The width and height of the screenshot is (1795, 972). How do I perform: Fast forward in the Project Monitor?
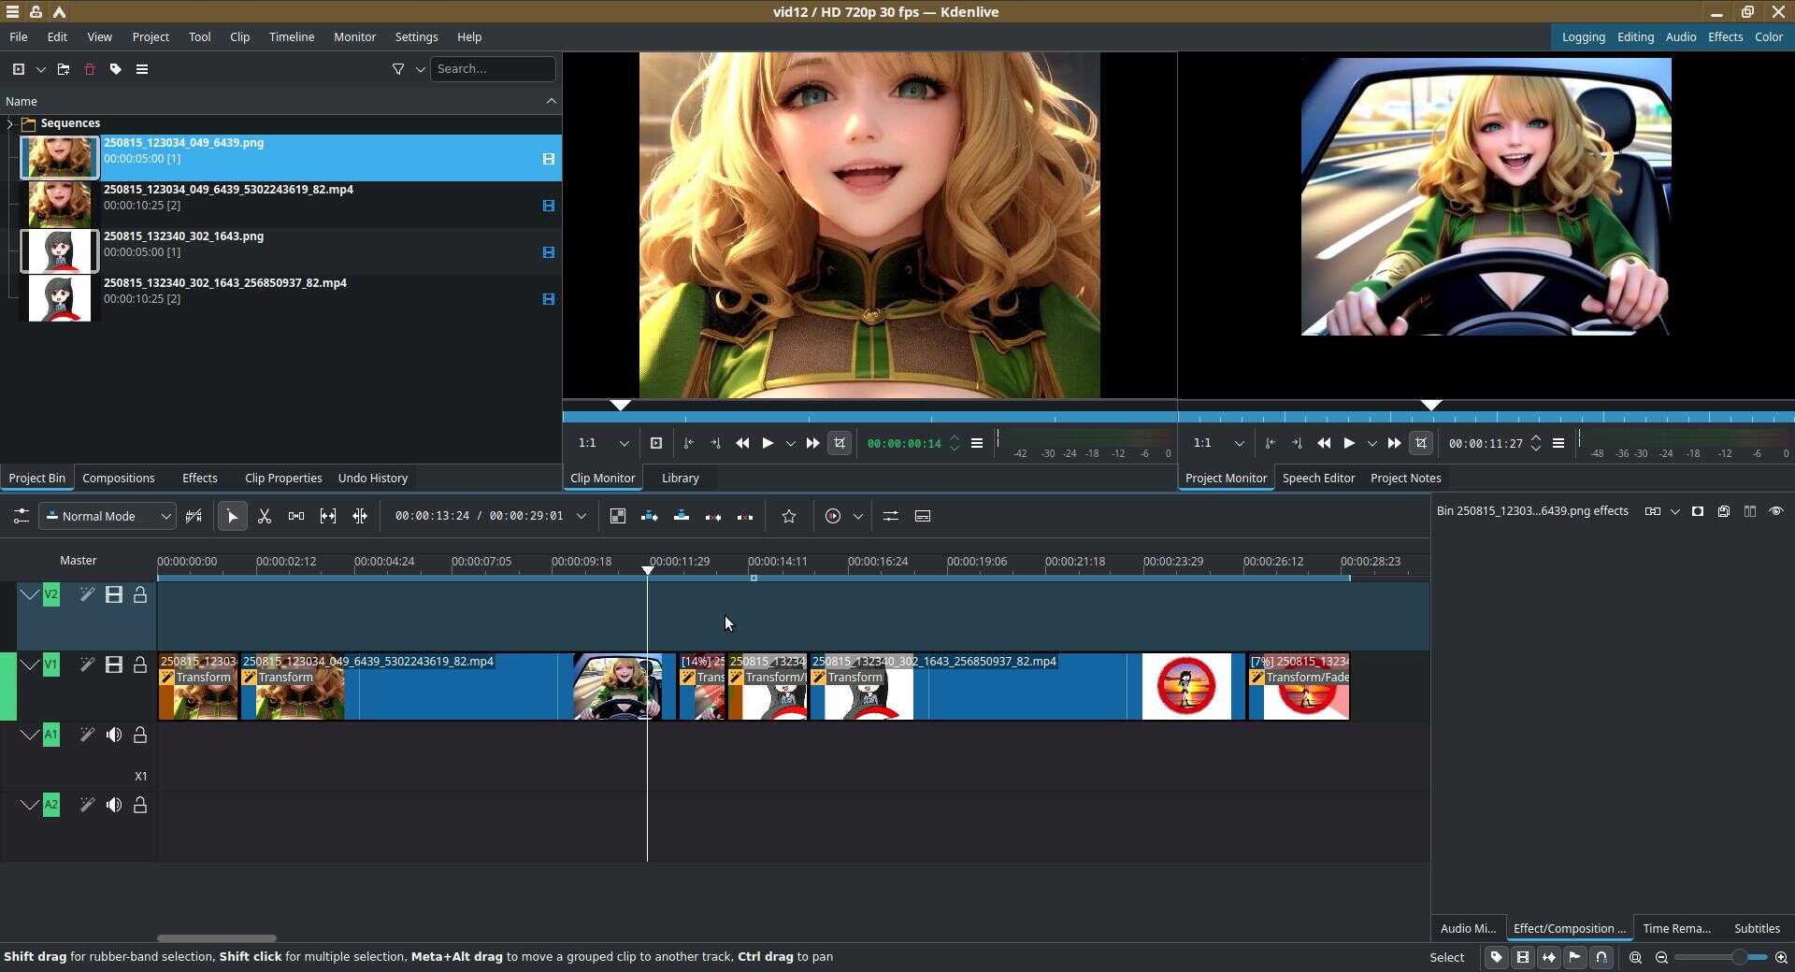1394,443
